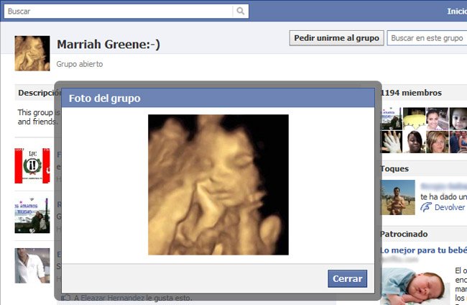Click the Marriah Greene group profile photo
467x305 pixels.
(x=32, y=53)
